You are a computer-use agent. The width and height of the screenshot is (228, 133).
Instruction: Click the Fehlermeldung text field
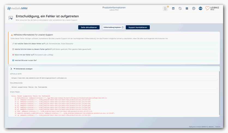[x=113, y=87]
